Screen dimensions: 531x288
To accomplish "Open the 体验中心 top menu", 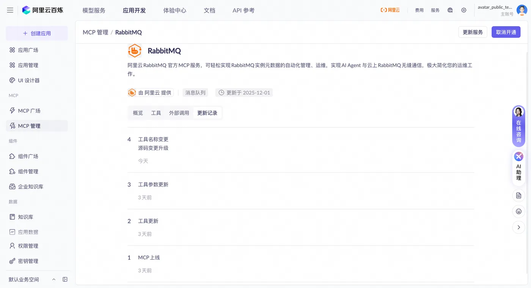I will tap(175, 10).
